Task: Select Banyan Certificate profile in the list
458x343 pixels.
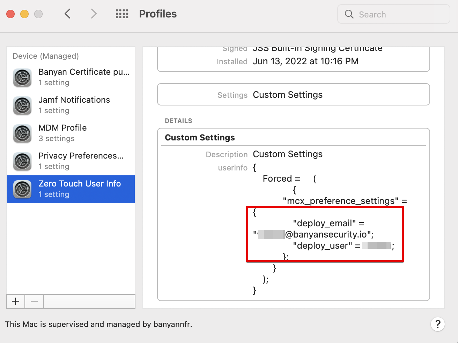Action: pos(84,77)
